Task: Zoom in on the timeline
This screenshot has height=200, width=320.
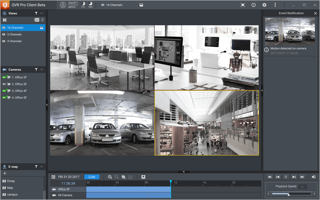Action: (x=110, y=177)
